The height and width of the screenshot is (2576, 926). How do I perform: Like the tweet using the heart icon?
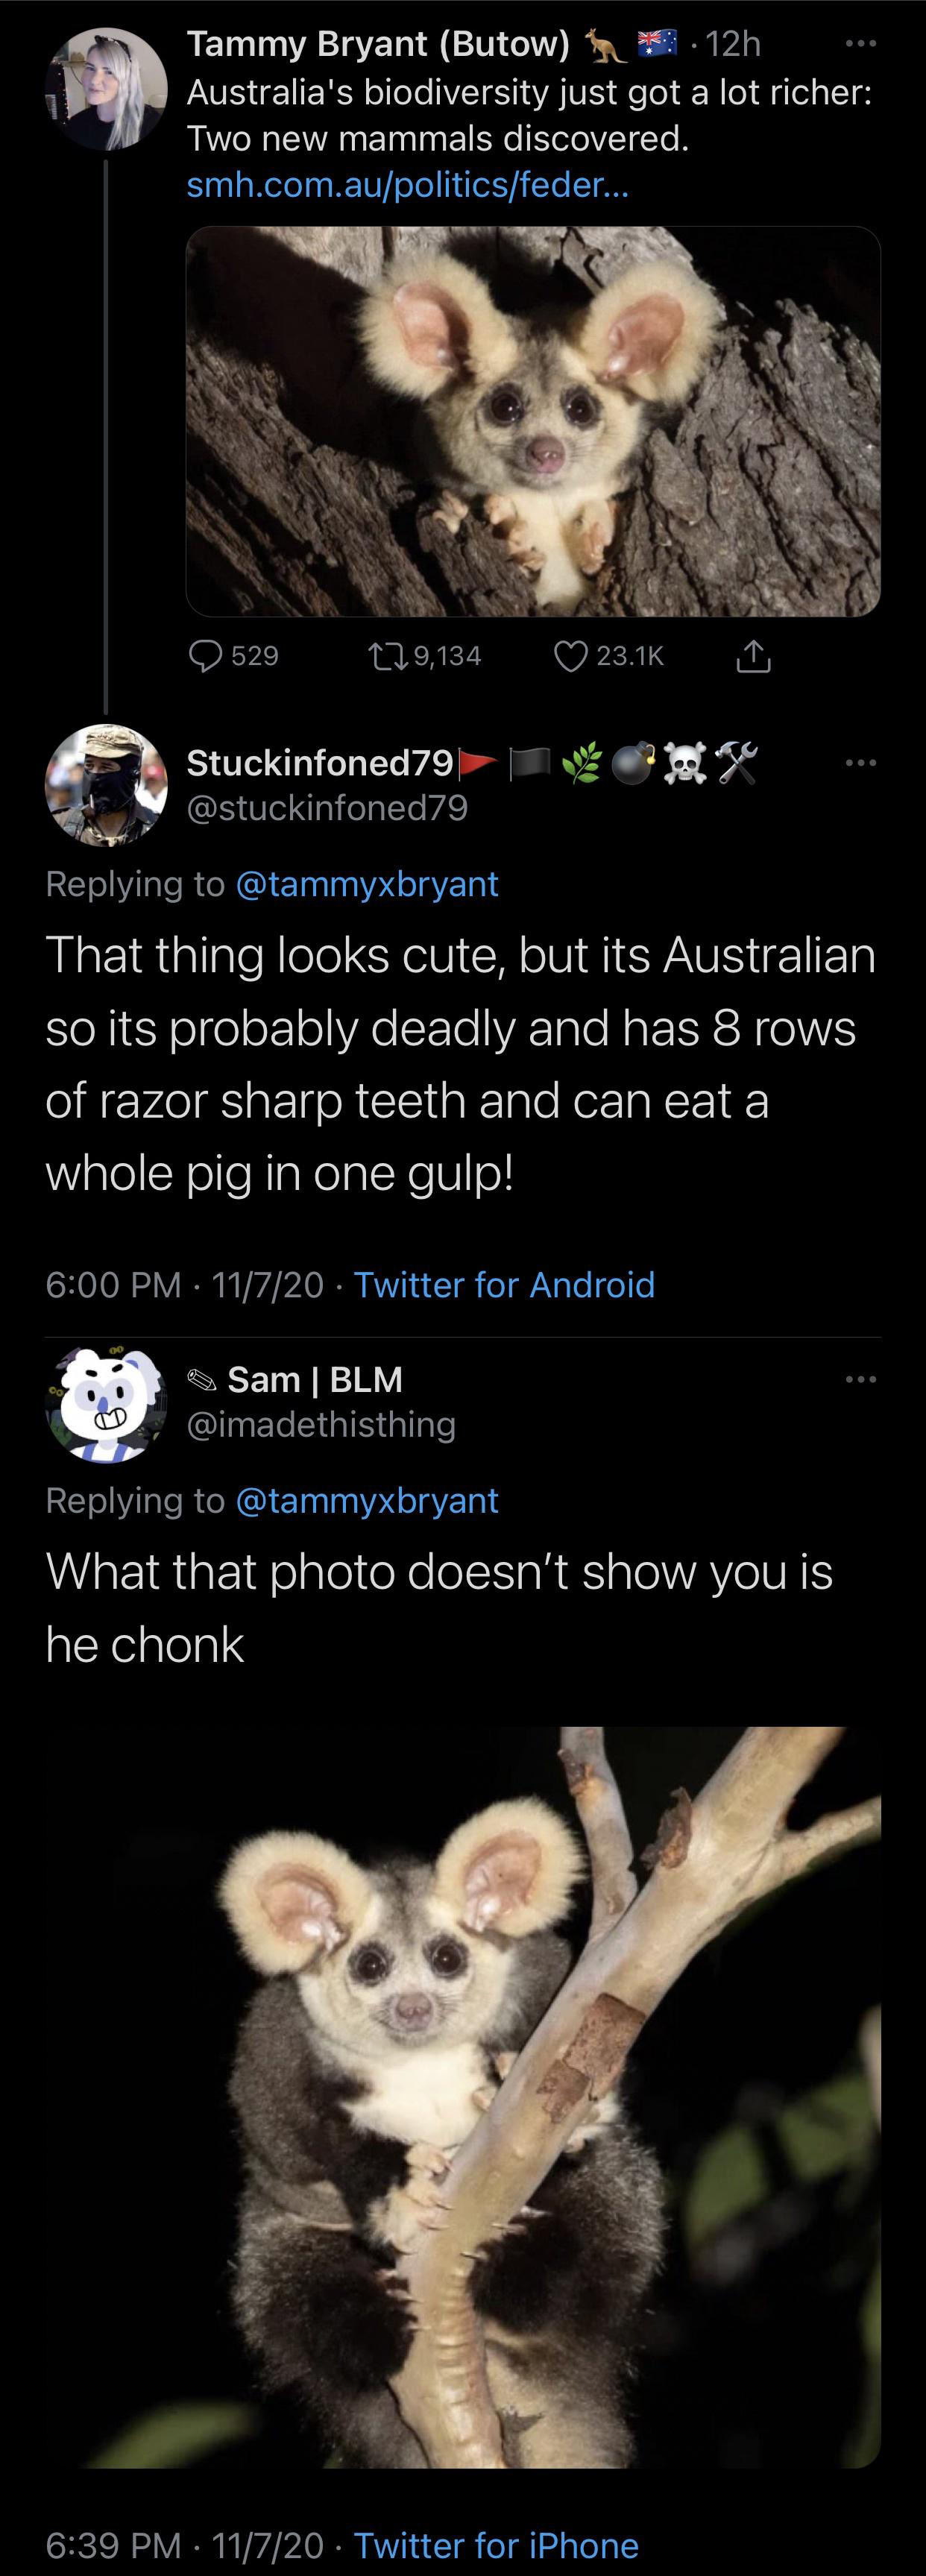pos(571,656)
